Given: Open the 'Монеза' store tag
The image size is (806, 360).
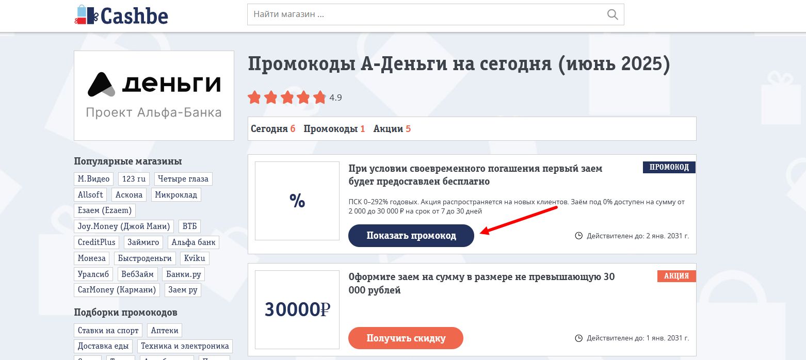Looking at the screenshot, I should click(92, 258).
